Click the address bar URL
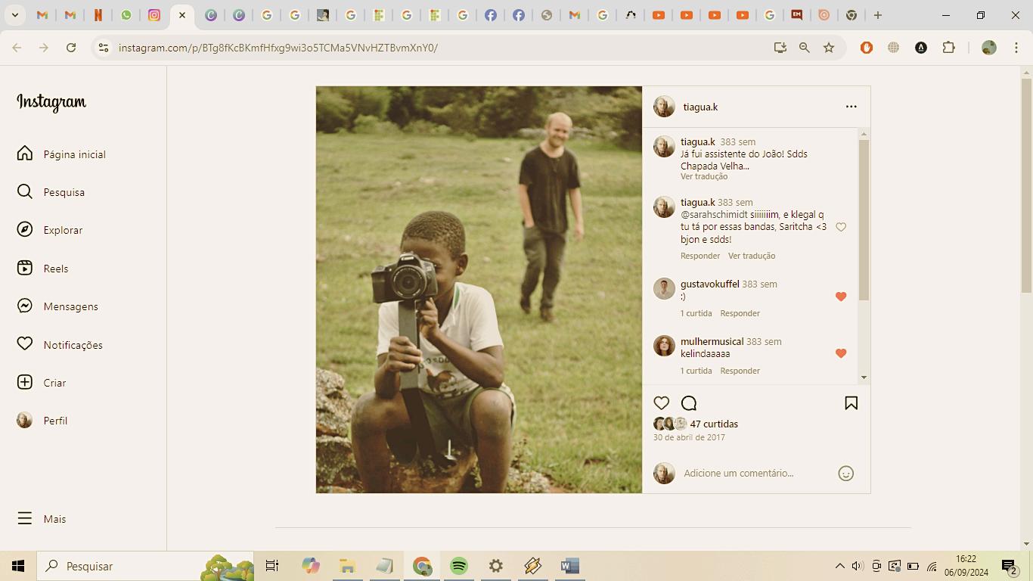Screen dimensions: 1033x581 pos(278,48)
